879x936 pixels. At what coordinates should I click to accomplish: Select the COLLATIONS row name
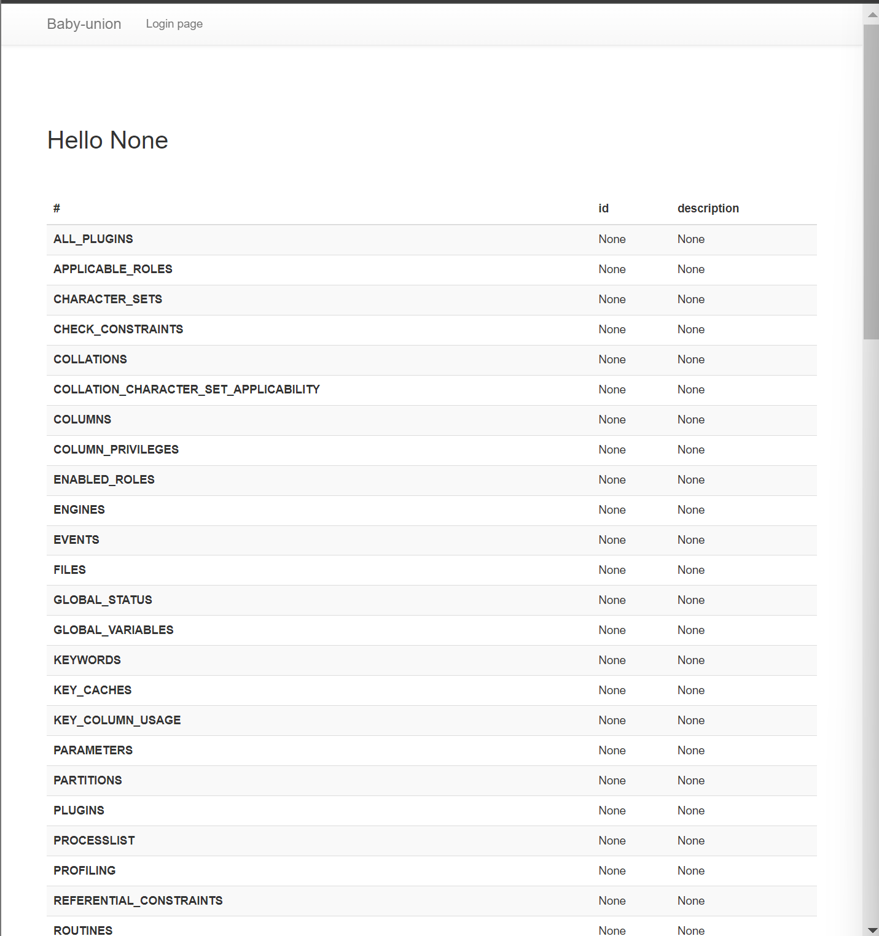90,360
